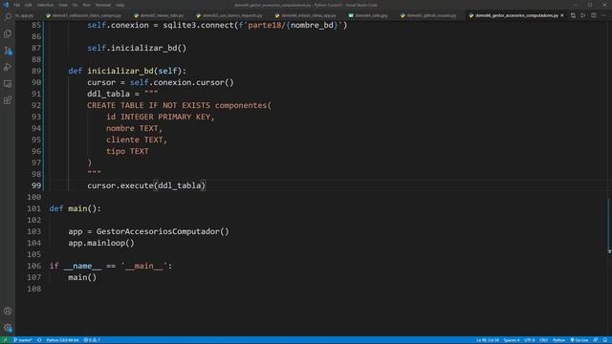Click line number 99 in the gutter
The height and width of the screenshot is (344, 612).
point(36,185)
